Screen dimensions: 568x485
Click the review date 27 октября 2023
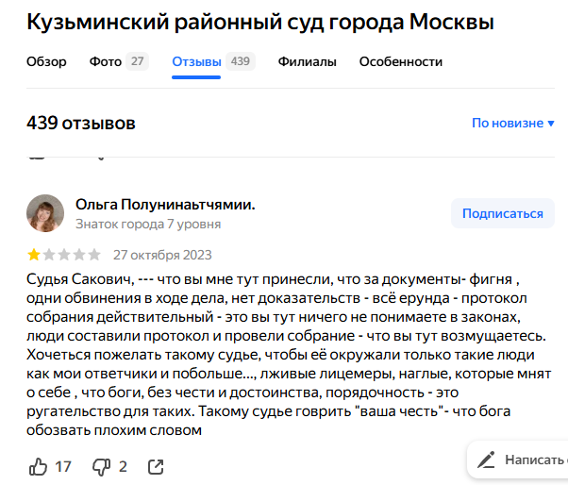(162, 255)
